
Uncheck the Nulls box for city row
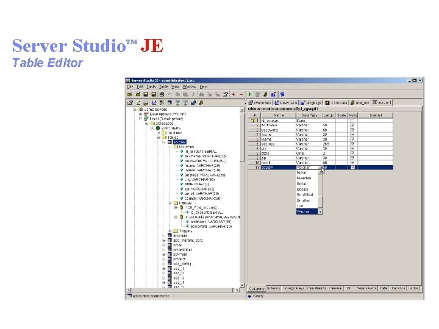[352, 149]
